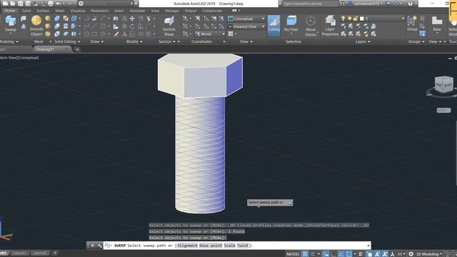Expand the Layers panel
The height and width of the screenshot is (257, 457).
(363, 41)
